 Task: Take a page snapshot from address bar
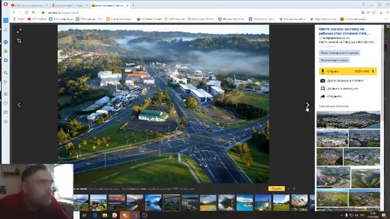coord(363,12)
